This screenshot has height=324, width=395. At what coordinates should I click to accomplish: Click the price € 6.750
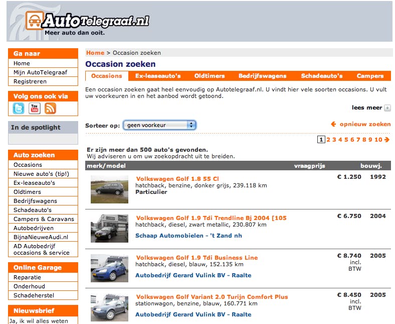[349, 216]
